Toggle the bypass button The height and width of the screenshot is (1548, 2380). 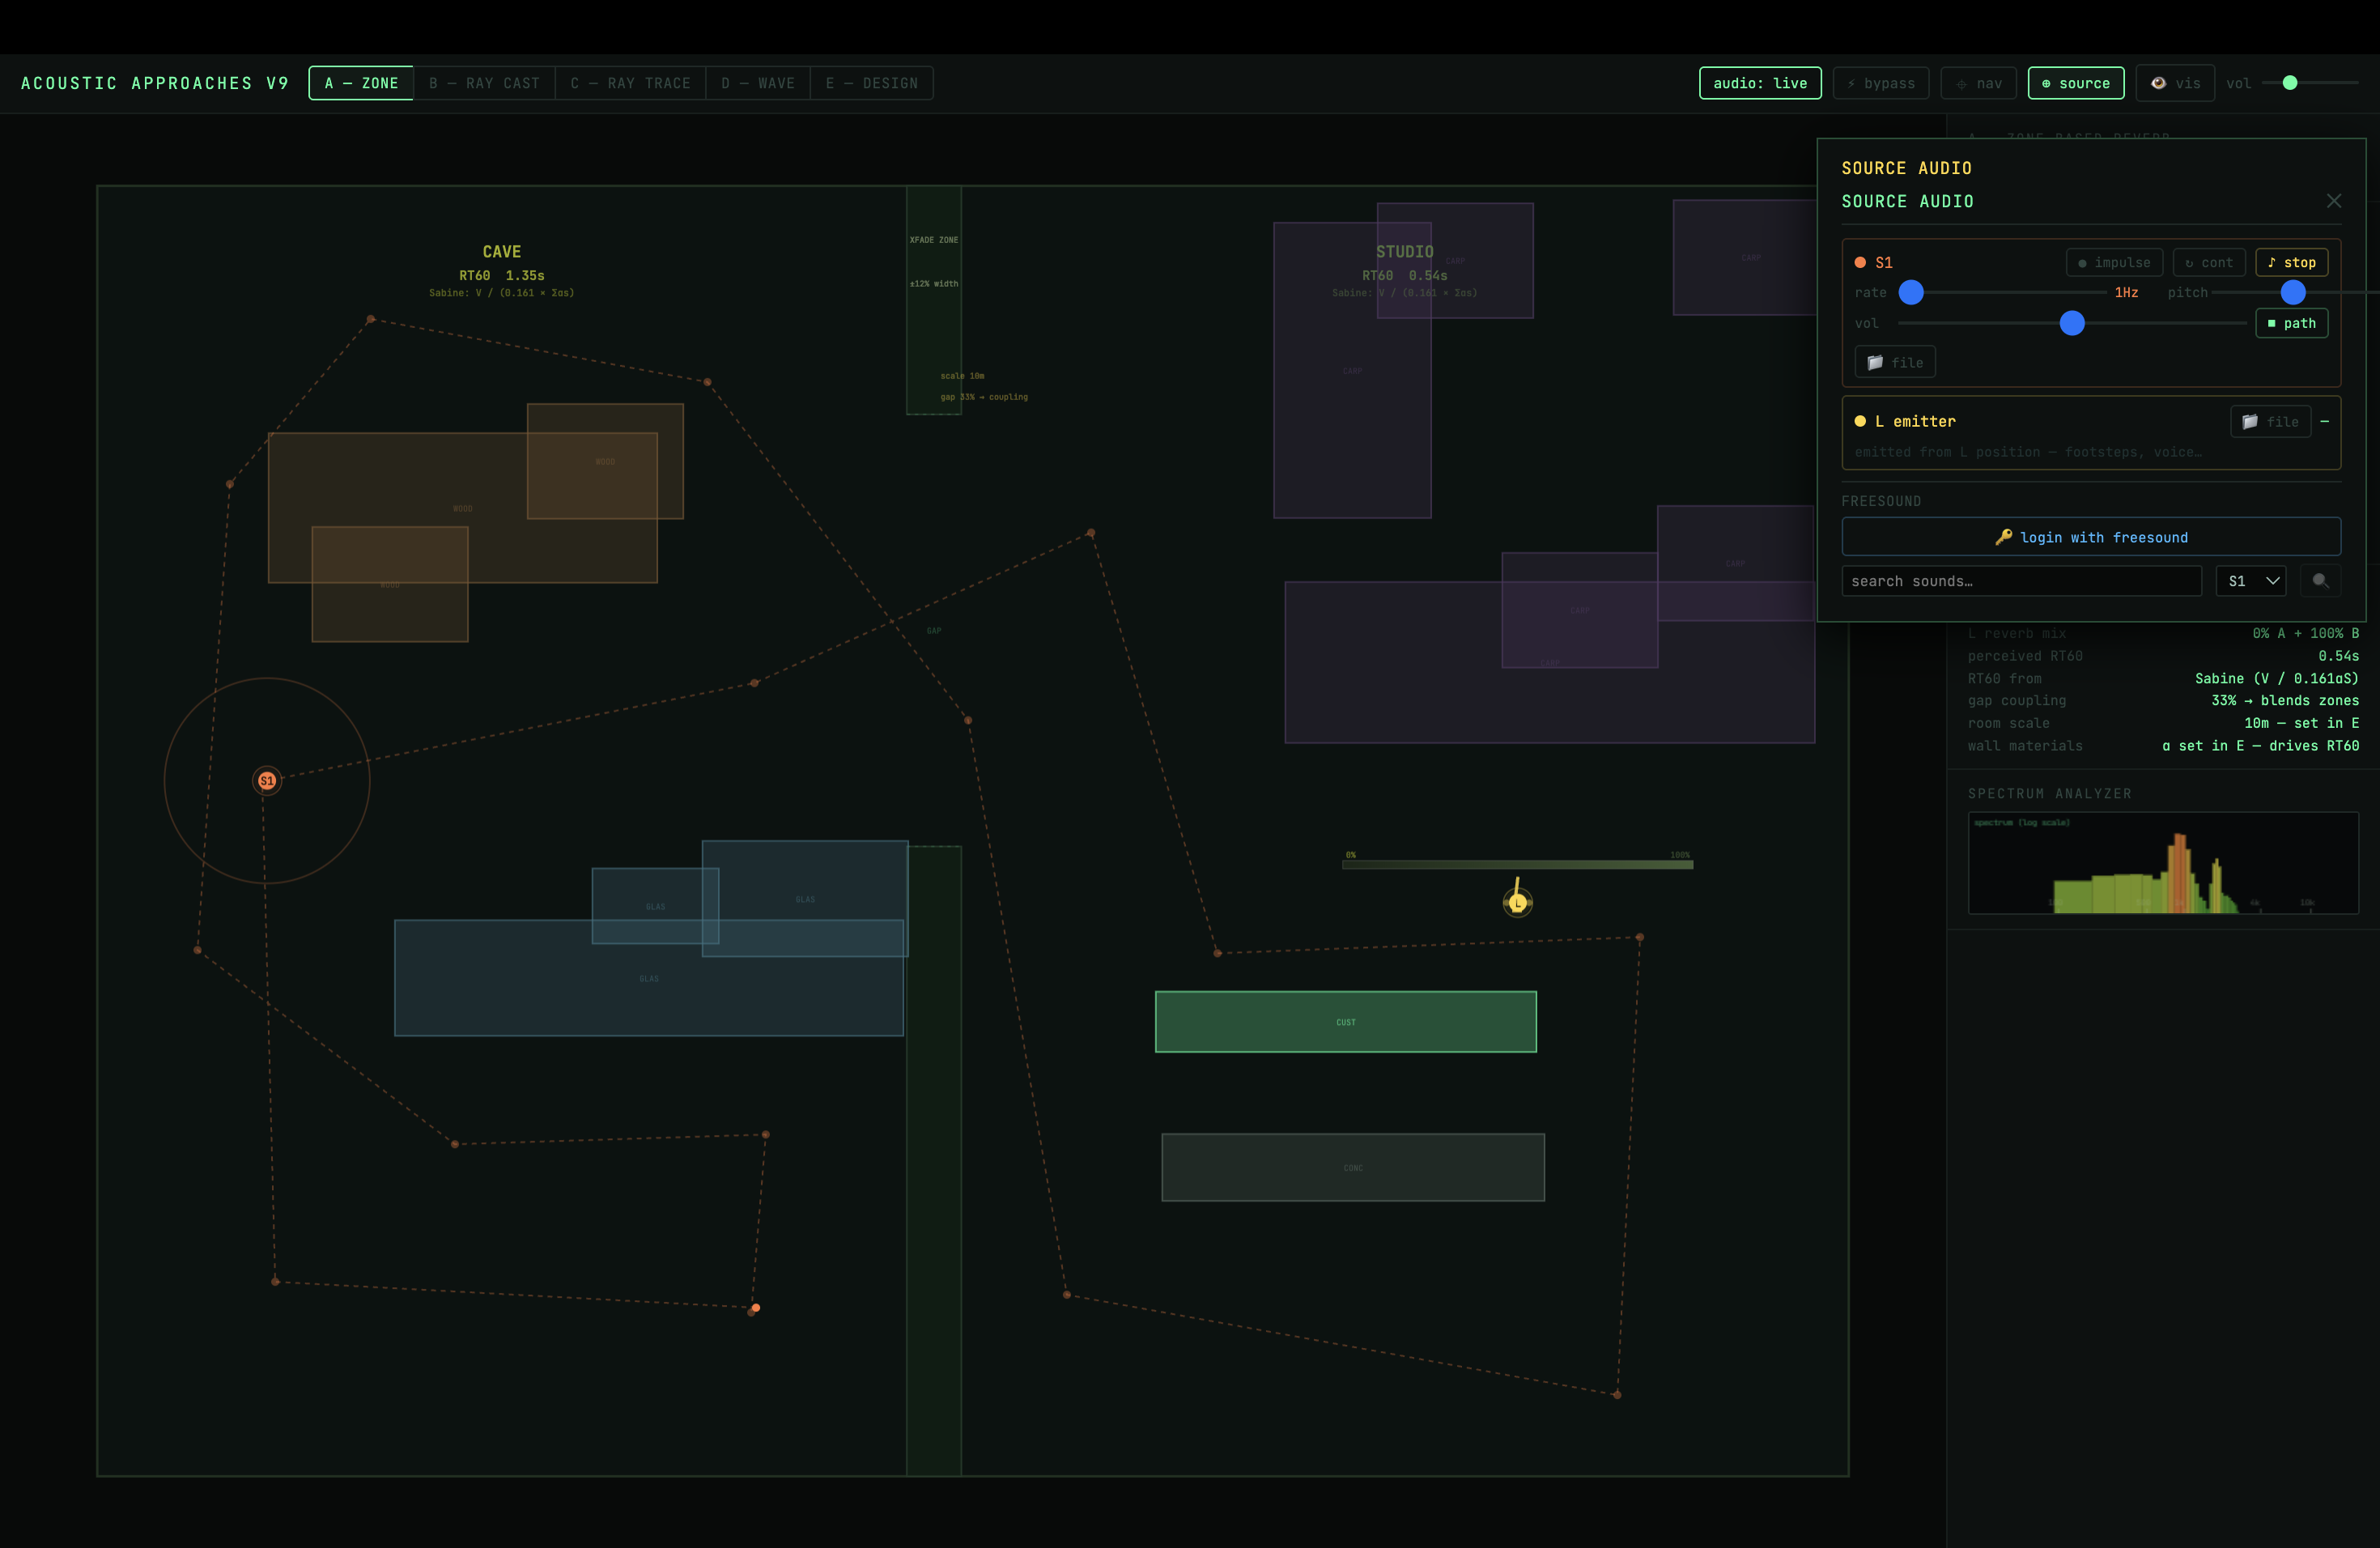coord(1881,83)
